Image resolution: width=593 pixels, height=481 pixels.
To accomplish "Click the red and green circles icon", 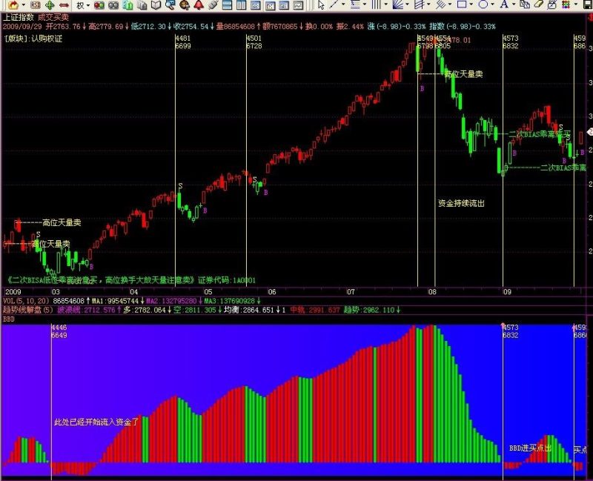I will pyautogui.click(x=99, y=5).
